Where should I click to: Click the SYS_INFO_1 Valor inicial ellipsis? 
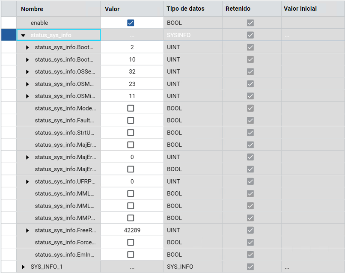287,267
